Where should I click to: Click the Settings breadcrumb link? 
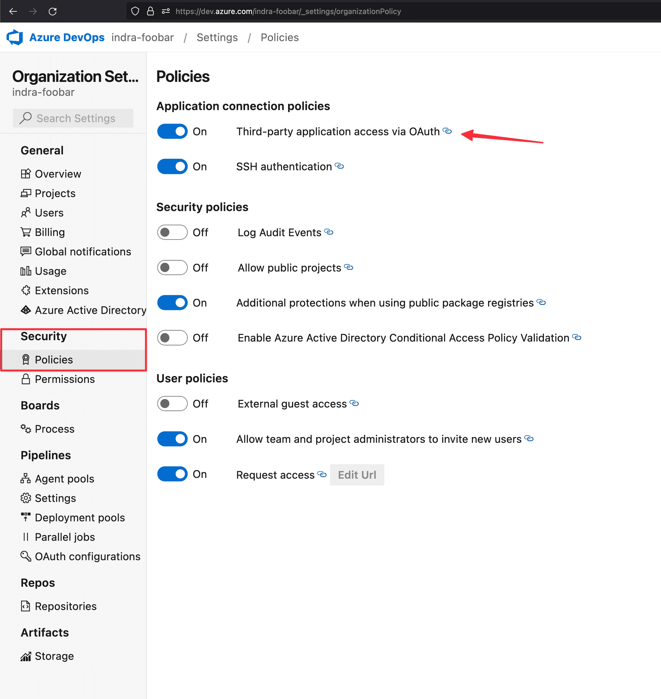(x=217, y=37)
